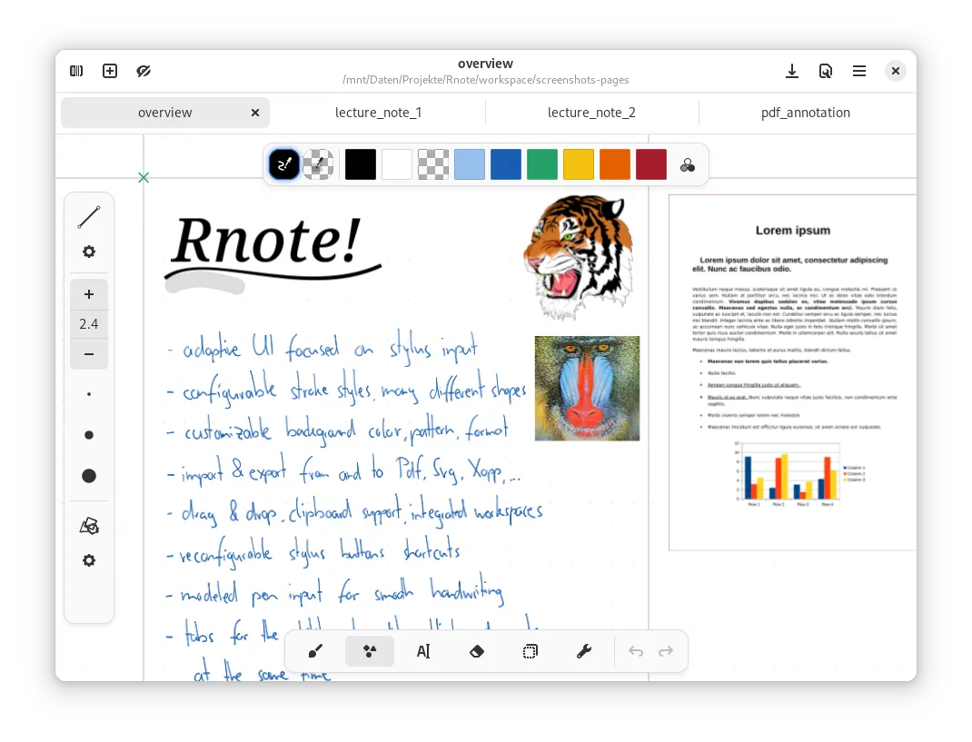972x742 pixels.
Task: Switch to the Eraser tool
Action: click(x=477, y=651)
